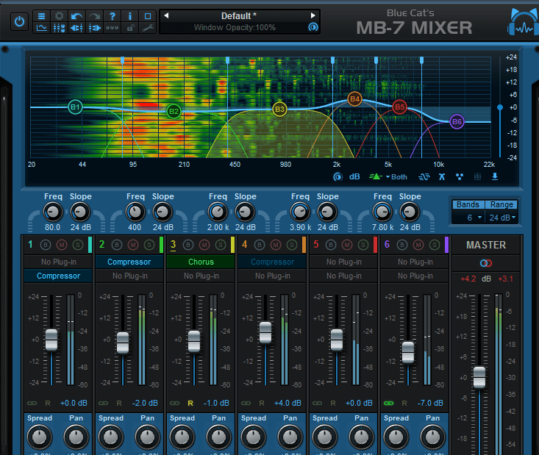Click the right-pointing plug routing icon
The image size is (539, 455).
(95, 28)
